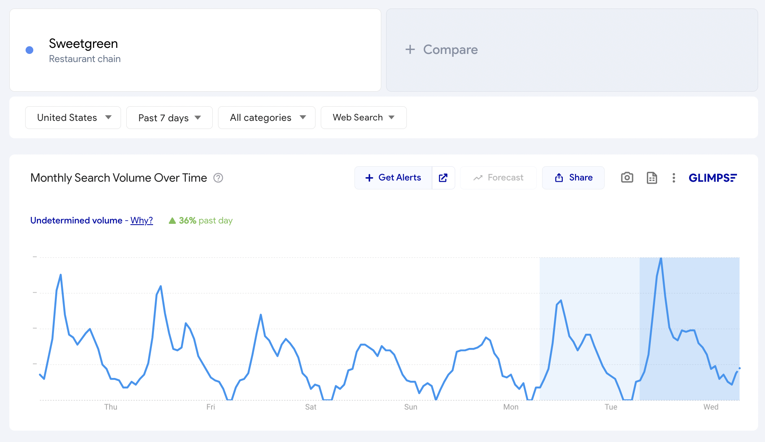Click the Glimpse logo
765x442 pixels.
pos(713,178)
